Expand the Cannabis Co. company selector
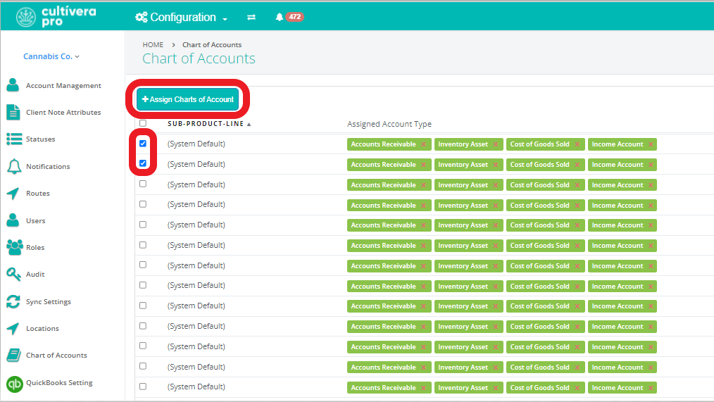 (51, 56)
